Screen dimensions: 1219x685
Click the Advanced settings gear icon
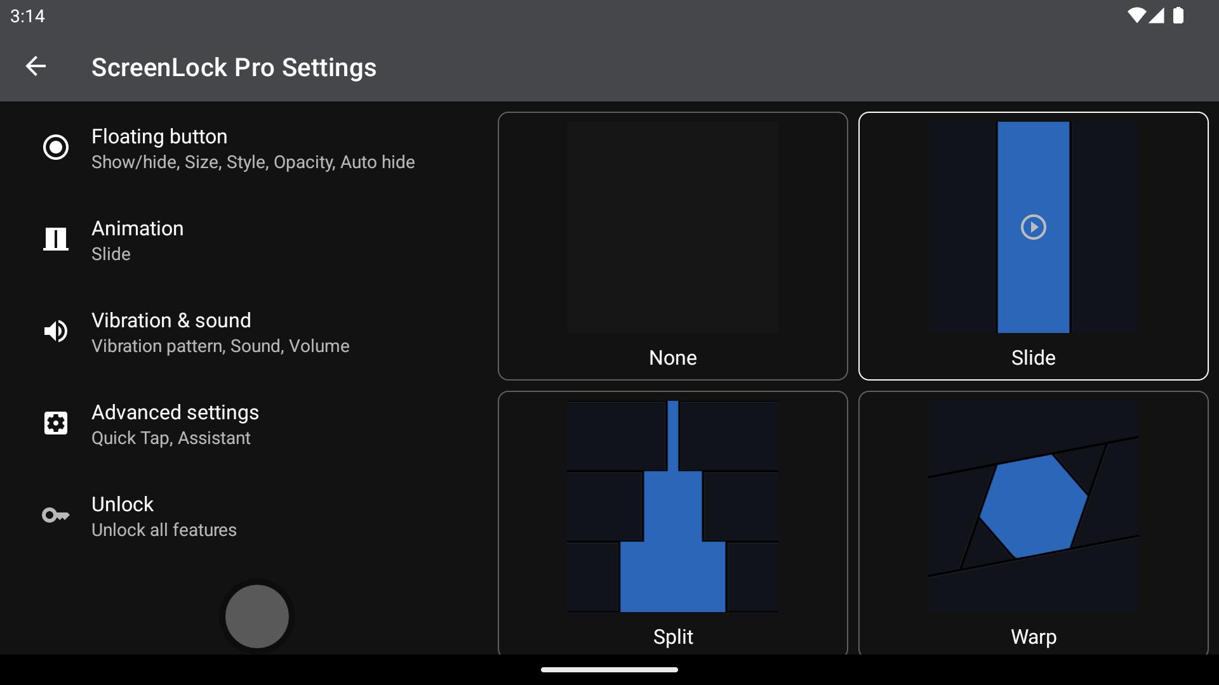56,423
